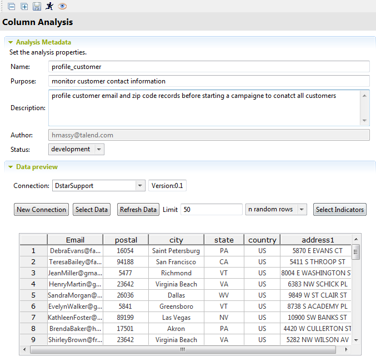Click the eye icon in toolbar

pyautogui.click(x=62, y=6)
